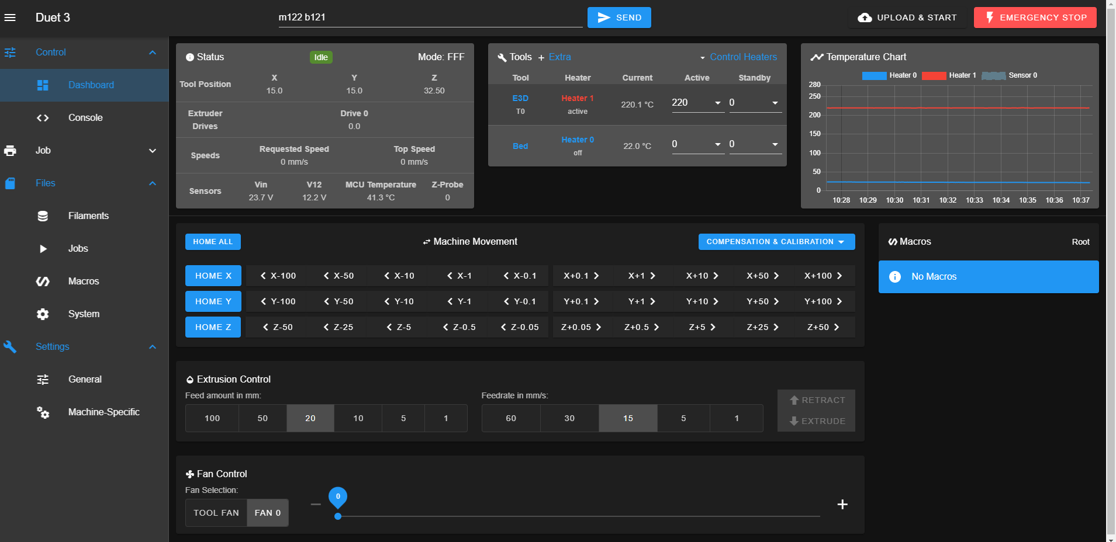Image resolution: width=1116 pixels, height=542 pixels.
Task: Click Upload & Start button
Action: pos(907,18)
